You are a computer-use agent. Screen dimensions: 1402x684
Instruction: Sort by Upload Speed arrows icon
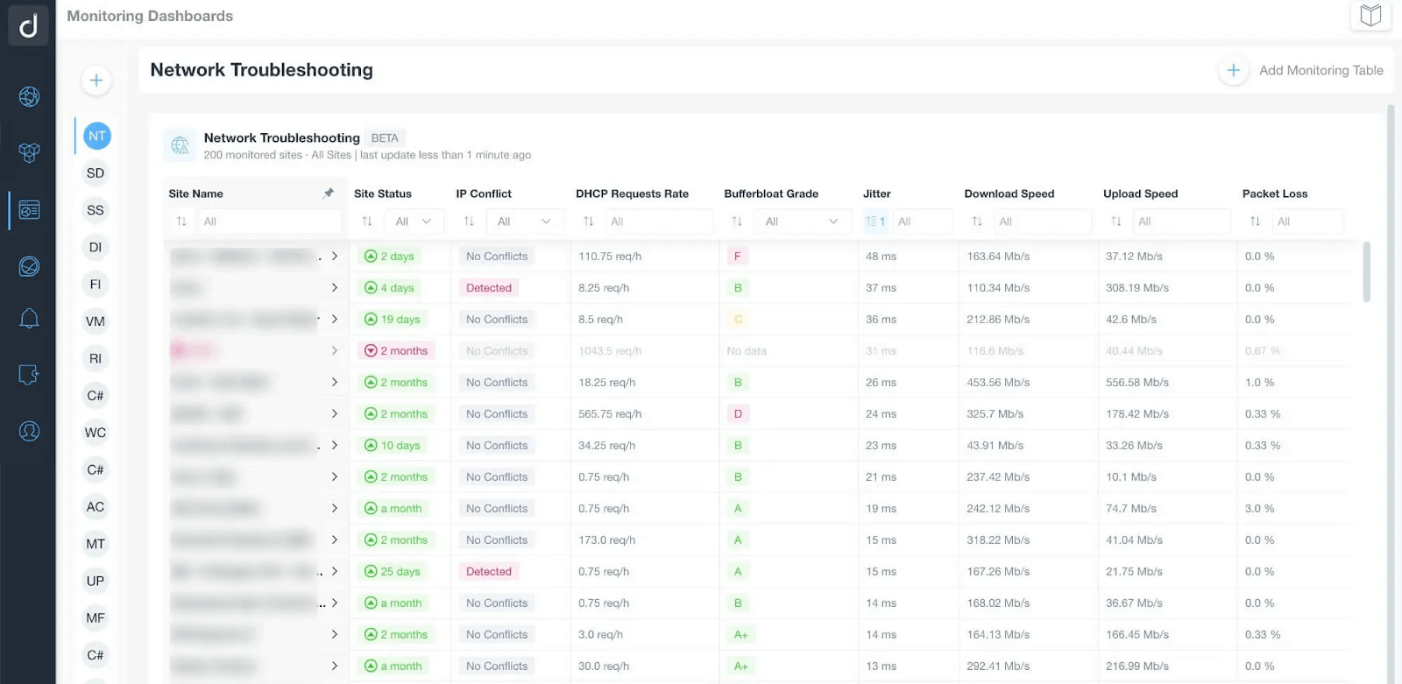1116,222
